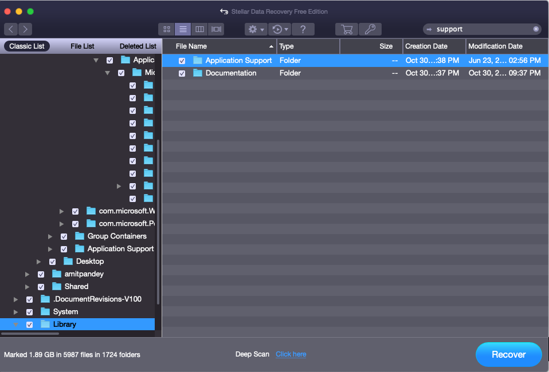The height and width of the screenshot is (372, 549).
Task: Click the amitpandey folder icon in tree
Action: coord(57,274)
